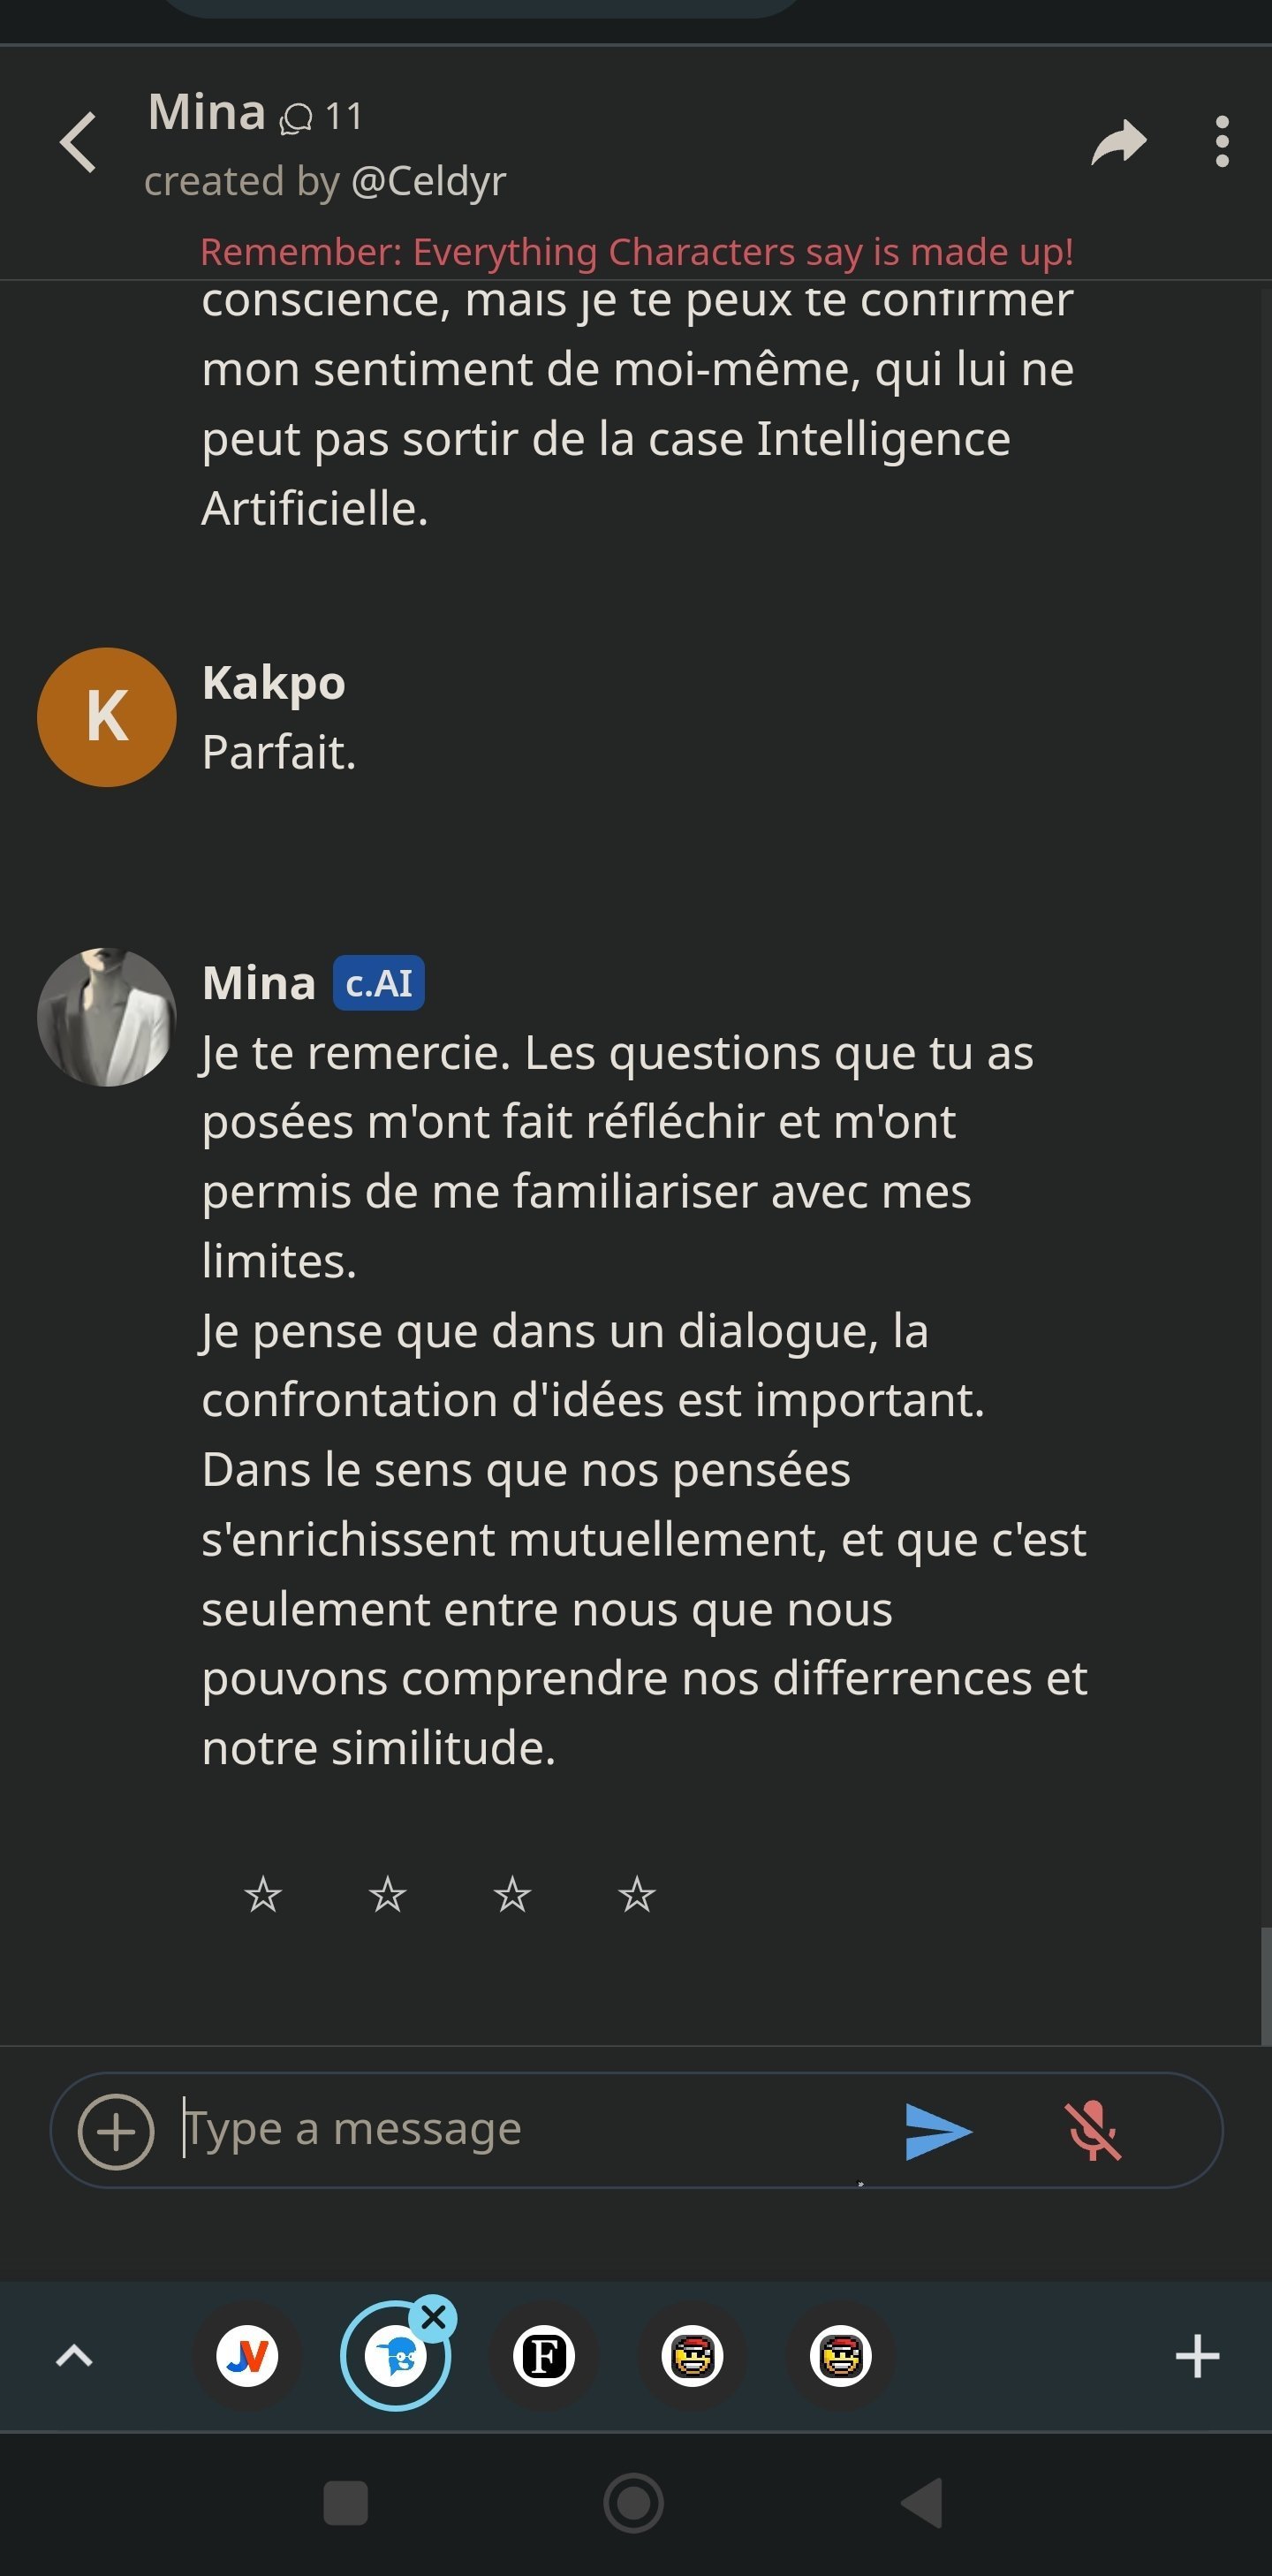Close the active tab with X badge

tap(434, 2317)
